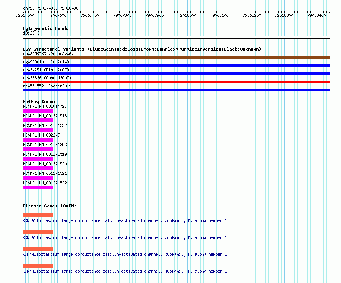The height and width of the screenshot is (283, 341).
Task: Click magenta bar under KCNMA1|NM_001161352
Action: (x=38, y=130)
